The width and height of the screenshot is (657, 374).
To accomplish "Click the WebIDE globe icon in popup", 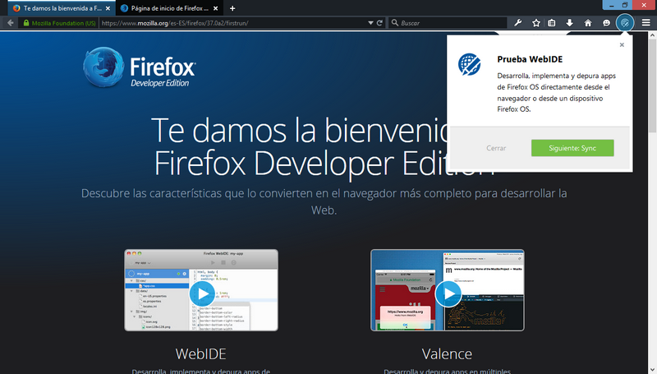I will pos(469,65).
